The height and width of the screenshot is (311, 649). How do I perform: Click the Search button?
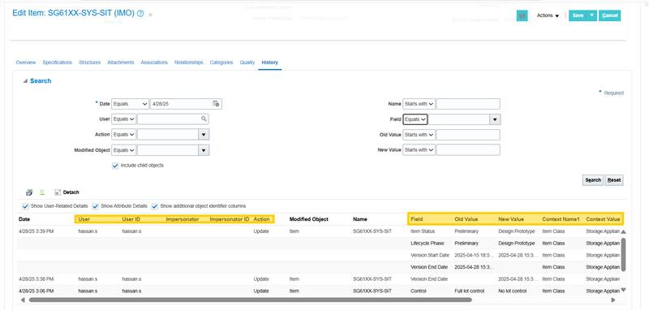pyautogui.click(x=593, y=180)
